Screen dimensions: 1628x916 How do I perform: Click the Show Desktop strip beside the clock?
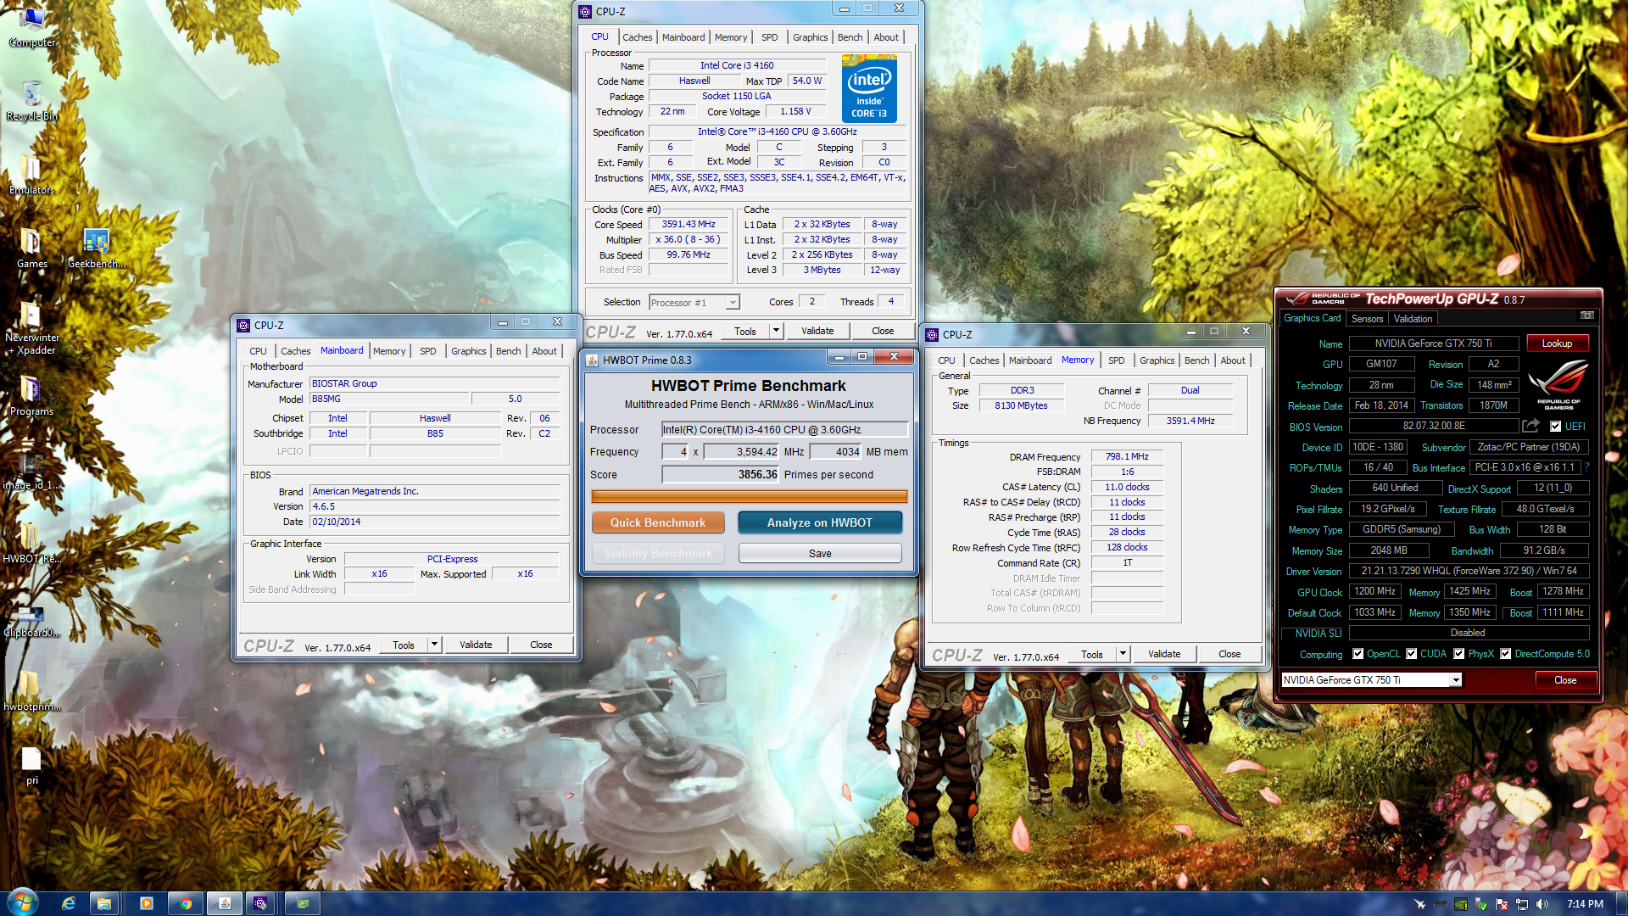(x=1620, y=904)
